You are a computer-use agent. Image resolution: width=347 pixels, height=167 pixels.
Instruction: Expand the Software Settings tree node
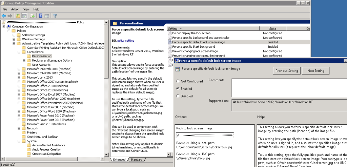pos(14,35)
